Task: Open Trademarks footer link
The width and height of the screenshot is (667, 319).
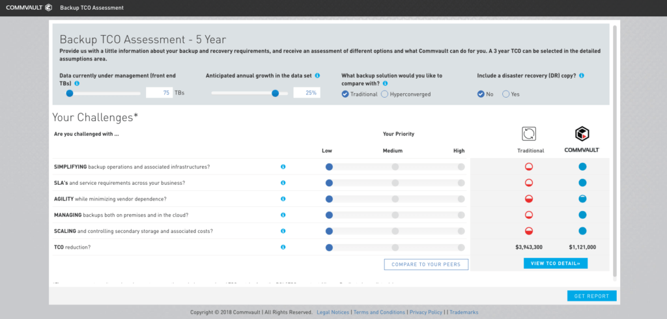Action: click(464, 312)
